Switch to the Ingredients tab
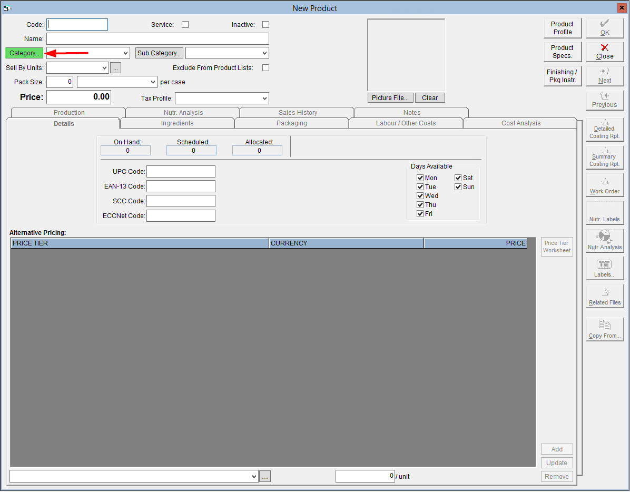This screenshot has height=492, width=630. (177, 123)
